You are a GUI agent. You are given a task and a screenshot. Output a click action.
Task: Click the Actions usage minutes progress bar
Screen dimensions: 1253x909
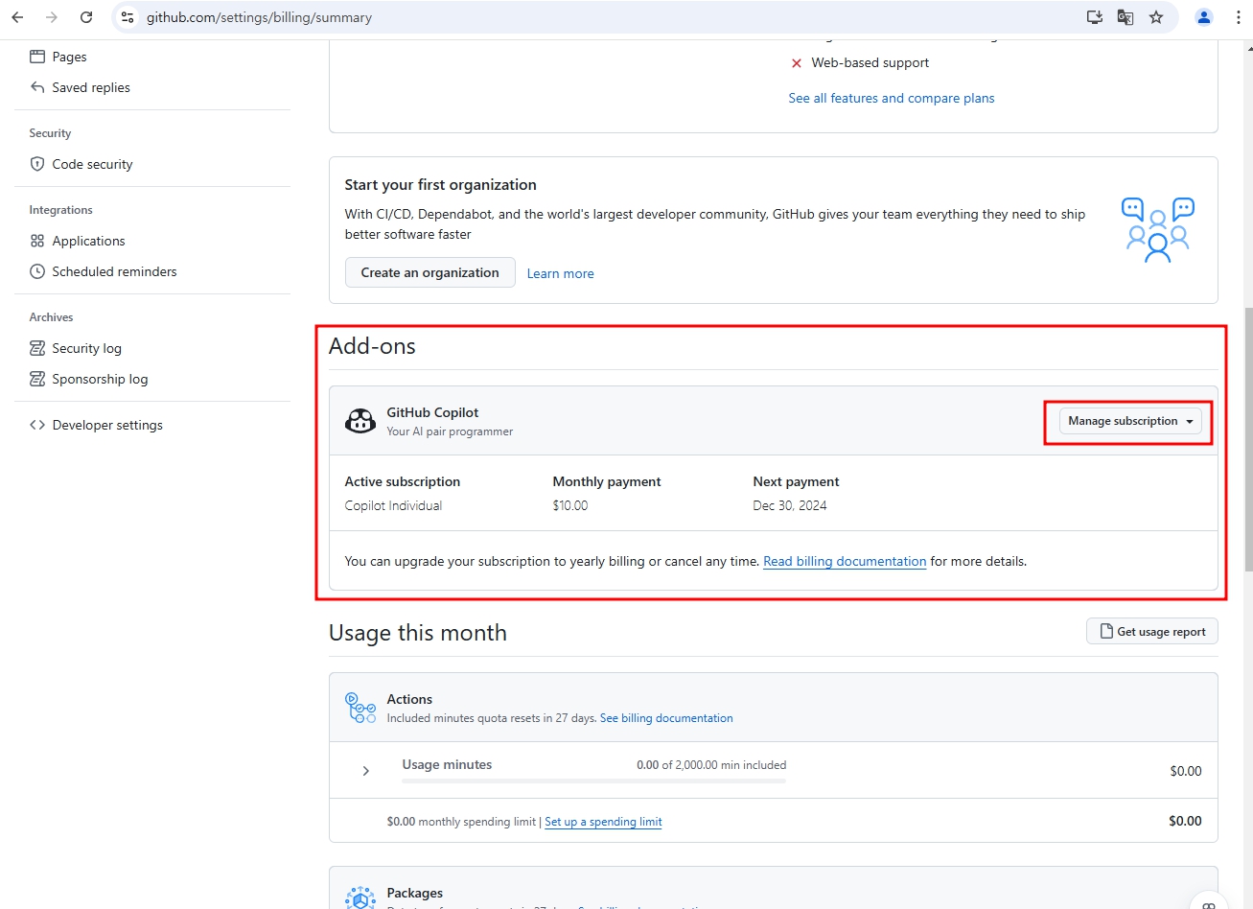593,781
